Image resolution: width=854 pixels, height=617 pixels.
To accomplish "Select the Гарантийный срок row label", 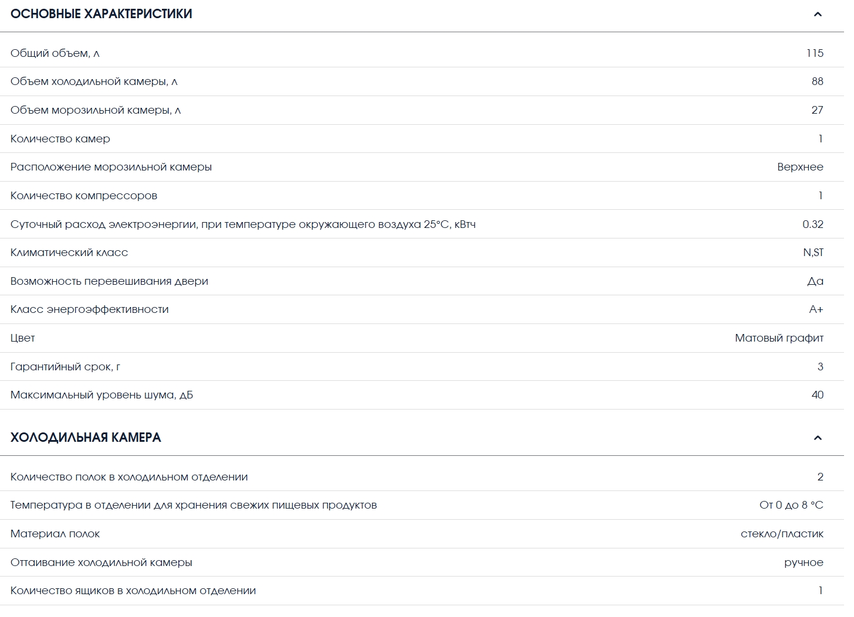I will [x=65, y=367].
